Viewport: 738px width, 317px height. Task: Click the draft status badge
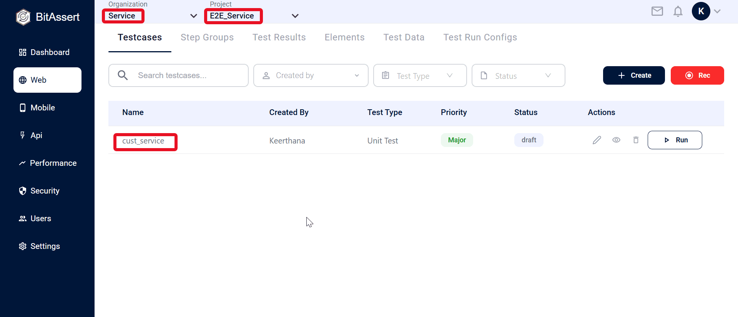click(x=529, y=140)
